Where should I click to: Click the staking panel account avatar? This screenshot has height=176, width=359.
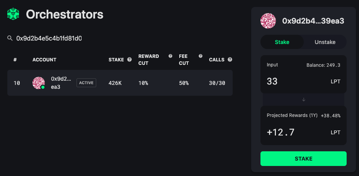coord(268,21)
